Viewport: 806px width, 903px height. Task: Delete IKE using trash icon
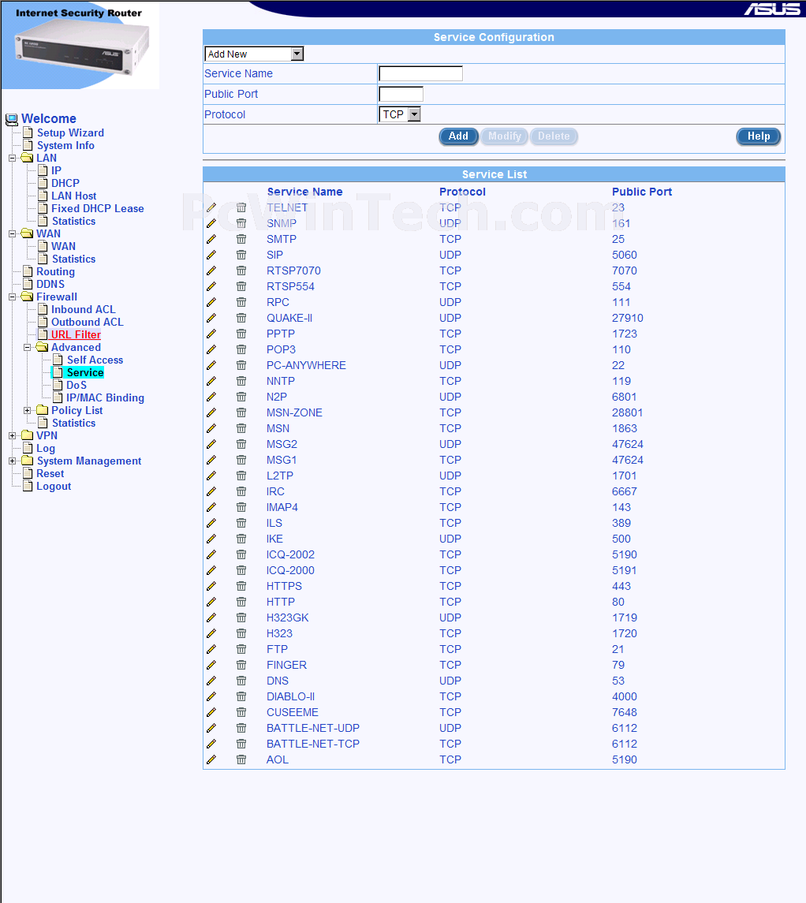[x=241, y=539]
